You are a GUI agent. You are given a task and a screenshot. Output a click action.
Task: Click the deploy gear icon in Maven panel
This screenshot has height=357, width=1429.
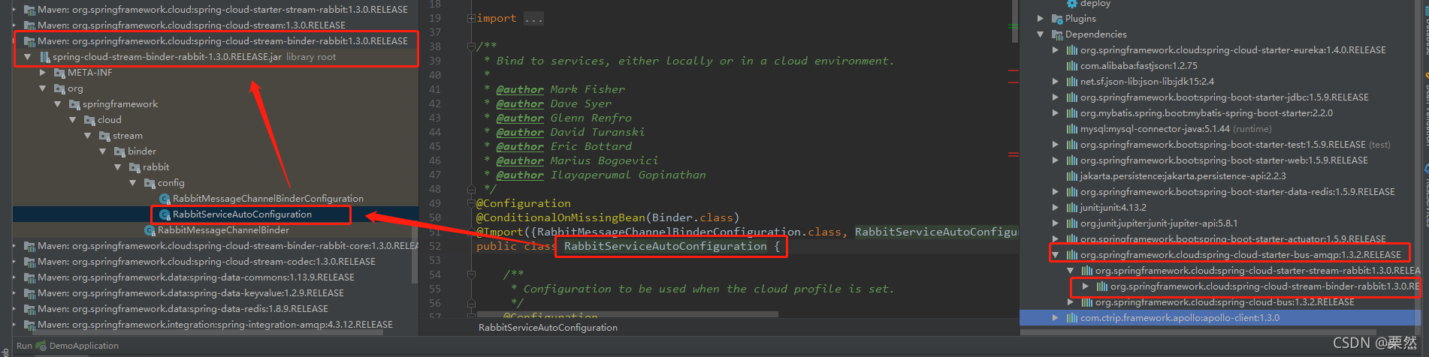pyautogui.click(x=1072, y=4)
